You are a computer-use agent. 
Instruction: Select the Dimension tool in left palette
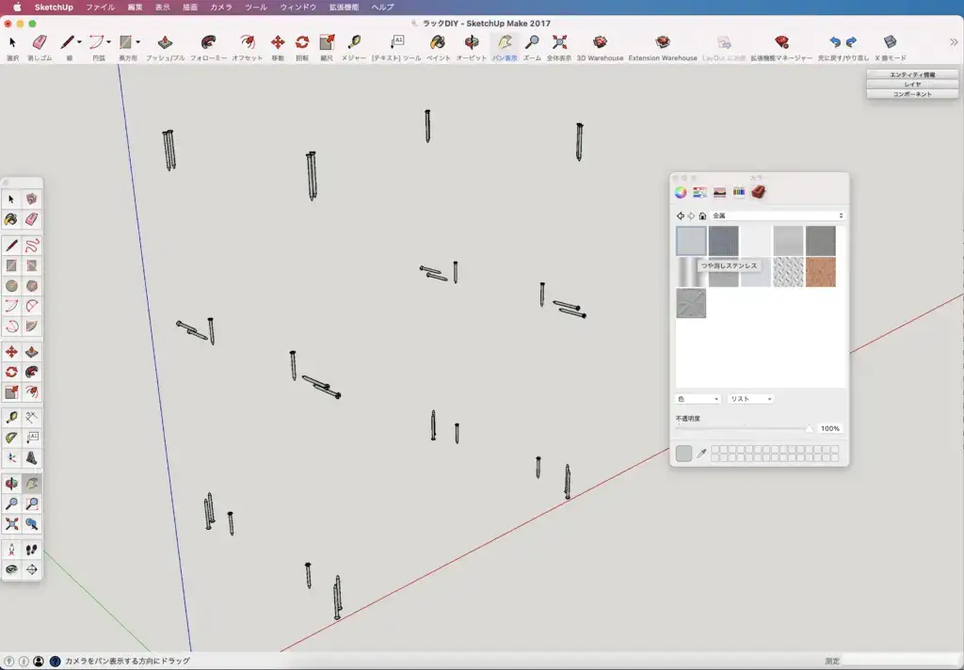click(31, 418)
